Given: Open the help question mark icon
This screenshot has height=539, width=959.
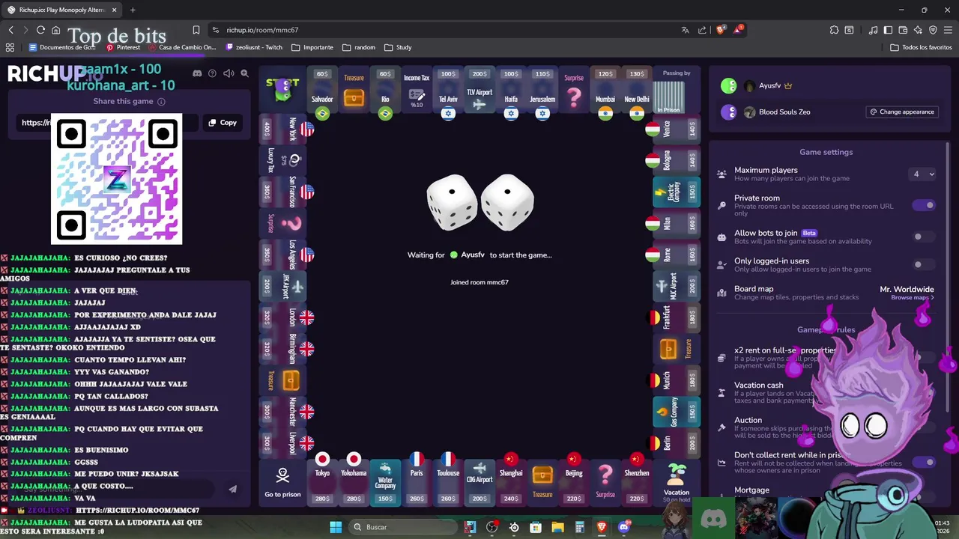Looking at the screenshot, I should [212, 73].
